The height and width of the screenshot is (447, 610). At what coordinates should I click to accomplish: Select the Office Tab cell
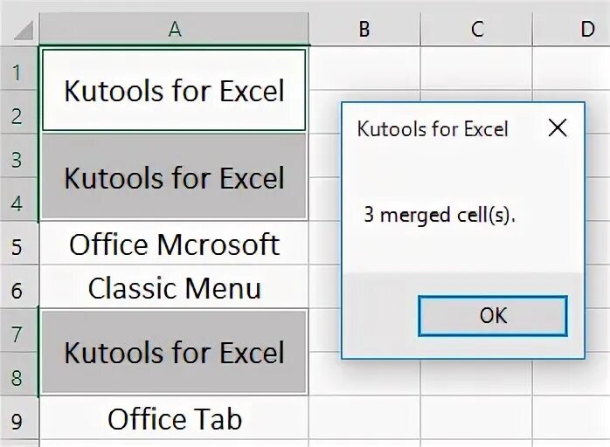point(174,419)
